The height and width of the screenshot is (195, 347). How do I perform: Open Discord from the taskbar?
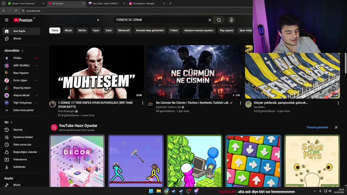(196, 191)
